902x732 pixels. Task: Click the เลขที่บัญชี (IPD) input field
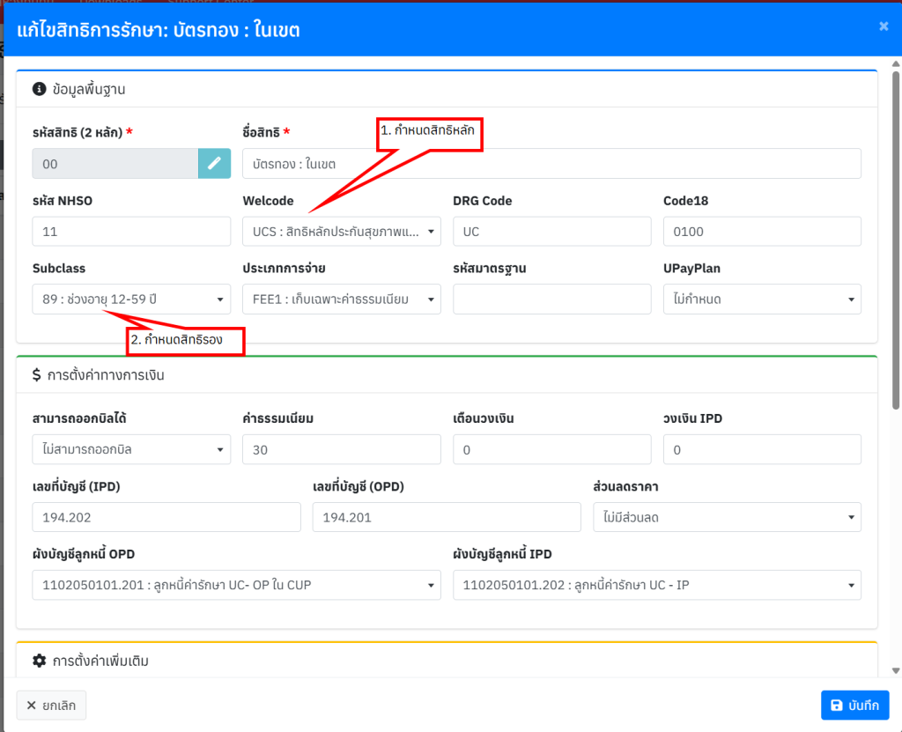click(166, 518)
